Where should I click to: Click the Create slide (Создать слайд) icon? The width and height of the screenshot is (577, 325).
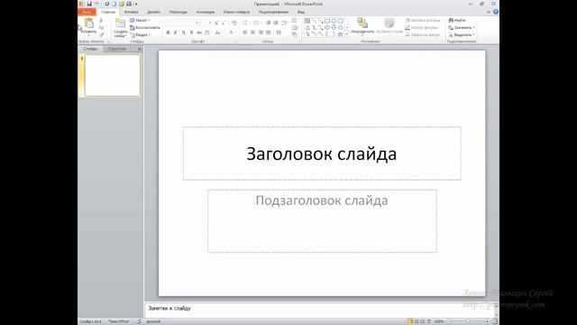click(120, 23)
